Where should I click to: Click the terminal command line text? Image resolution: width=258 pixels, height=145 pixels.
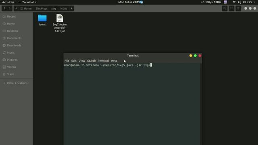click(108, 65)
